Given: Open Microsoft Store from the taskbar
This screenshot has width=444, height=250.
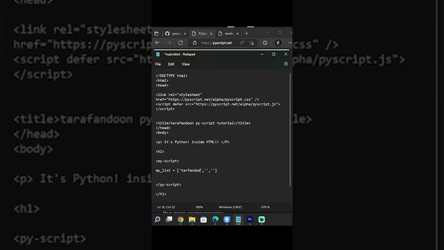Looking at the screenshot, I should [204, 219].
